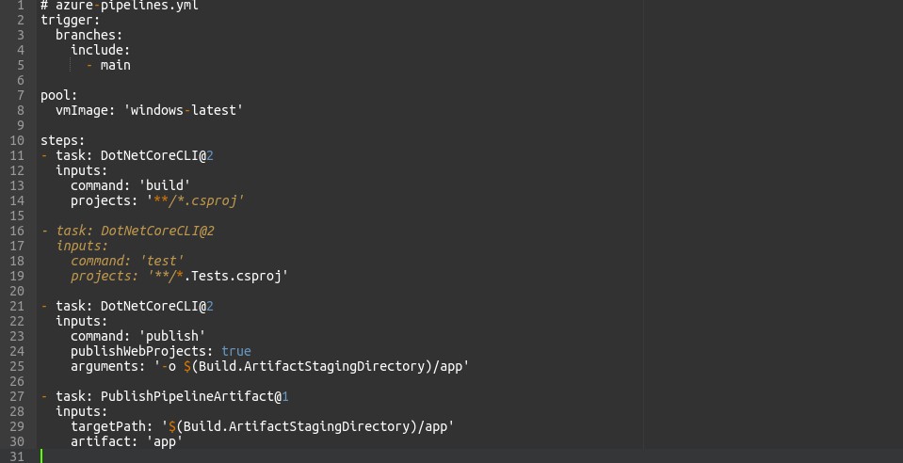Screen dimensions: 903x463
Task: Click the 'include:' key under branches
Action: coord(100,50)
